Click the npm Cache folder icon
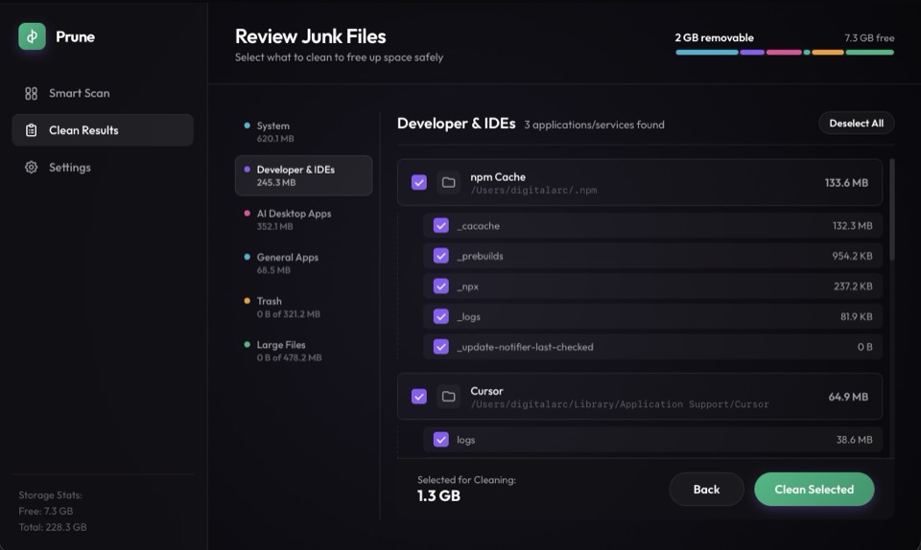The height and width of the screenshot is (550, 921). 448,182
